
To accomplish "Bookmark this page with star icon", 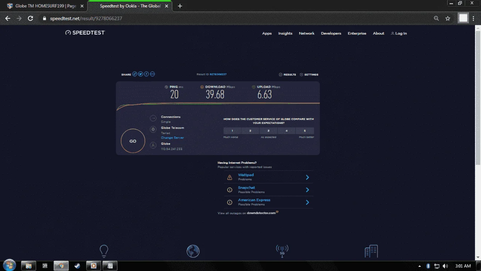I will point(448,18).
